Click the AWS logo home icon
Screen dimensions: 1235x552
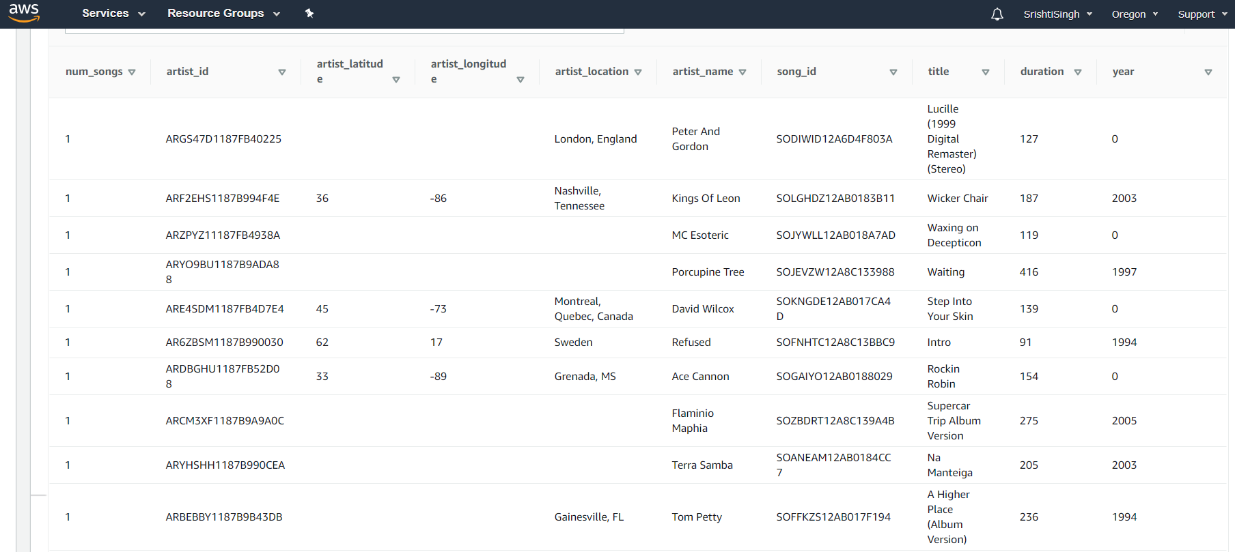click(x=24, y=13)
